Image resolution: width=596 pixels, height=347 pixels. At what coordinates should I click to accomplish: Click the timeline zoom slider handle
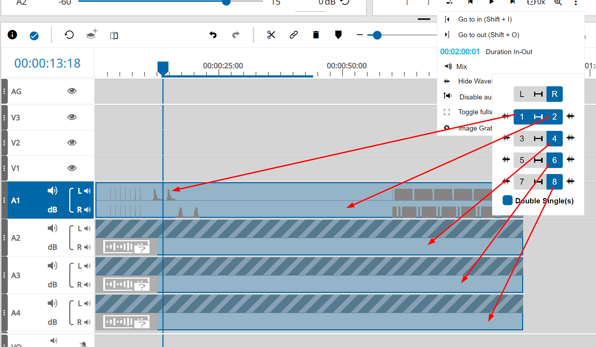377,35
